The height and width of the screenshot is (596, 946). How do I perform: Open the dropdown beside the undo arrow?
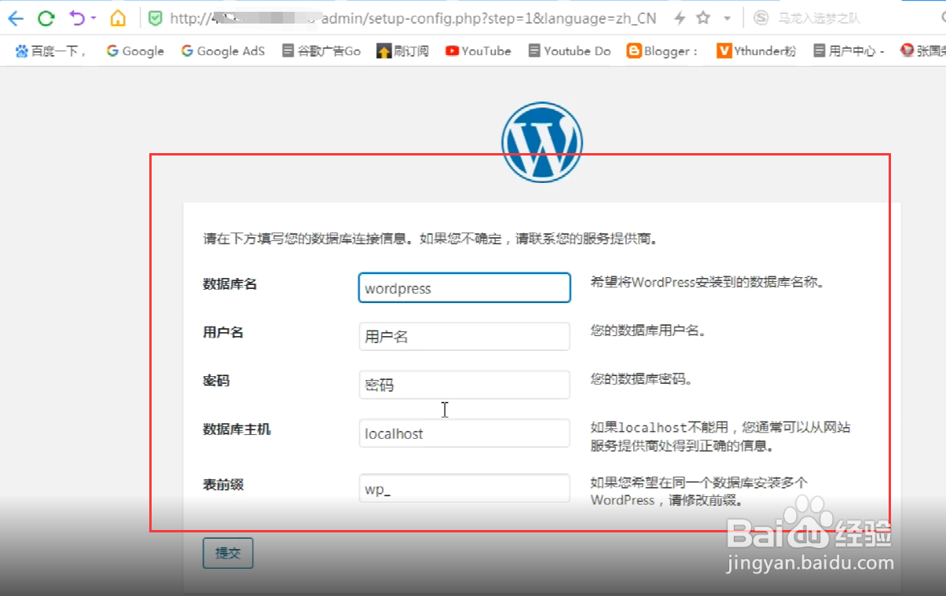tap(93, 18)
